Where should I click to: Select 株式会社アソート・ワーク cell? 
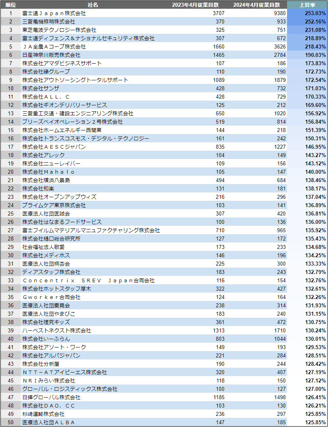(x=54, y=347)
